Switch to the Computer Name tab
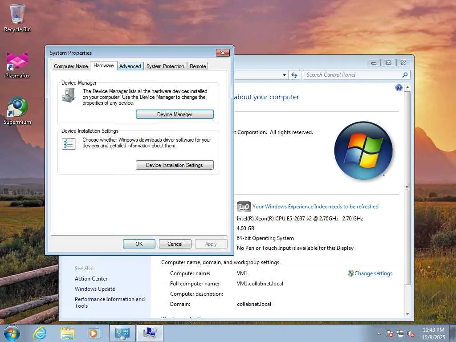Screen dimensions: 456x342 [71, 66]
